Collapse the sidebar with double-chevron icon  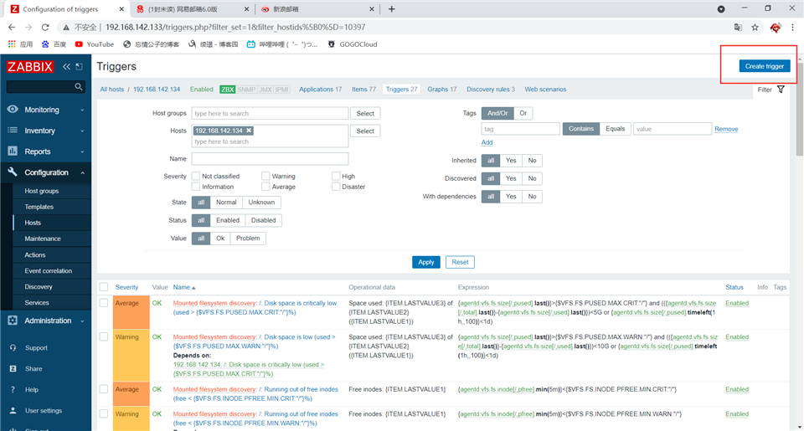[67, 67]
